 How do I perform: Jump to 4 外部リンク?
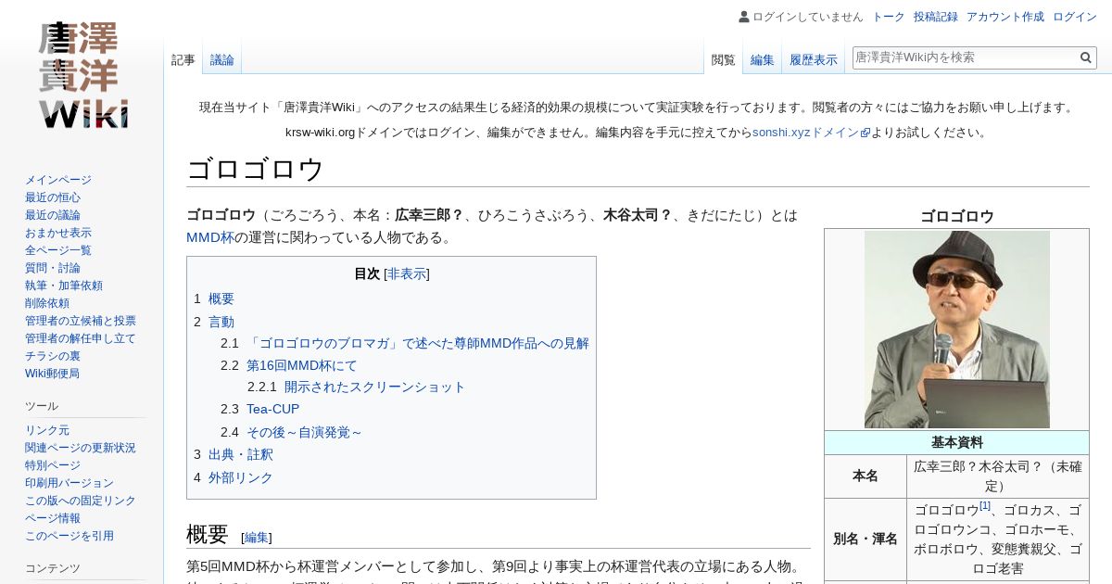(234, 477)
